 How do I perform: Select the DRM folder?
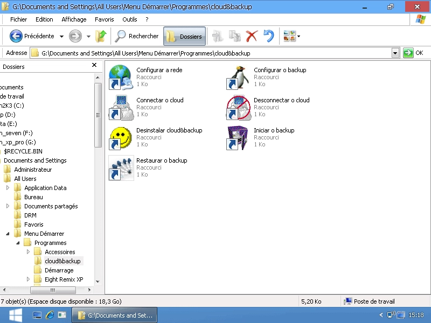tap(30, 215)
